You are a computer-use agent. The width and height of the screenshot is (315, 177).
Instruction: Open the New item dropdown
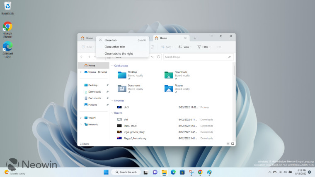point(88,47)
